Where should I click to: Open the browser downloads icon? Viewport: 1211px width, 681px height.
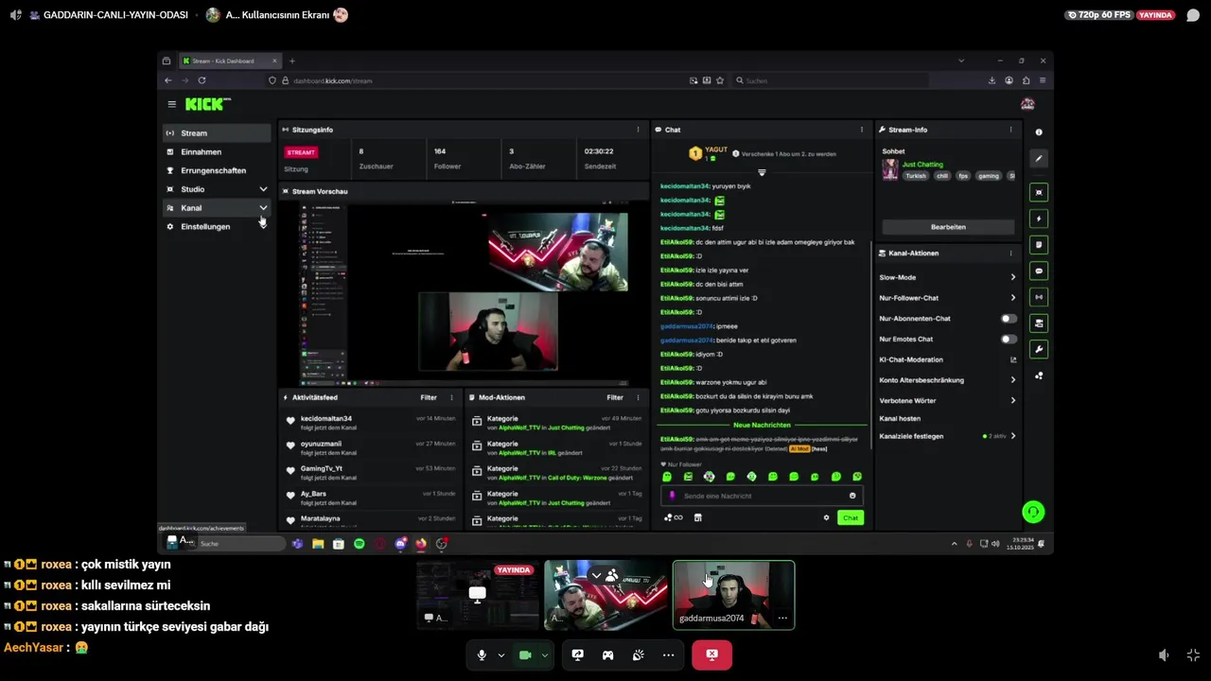point(992,80)
